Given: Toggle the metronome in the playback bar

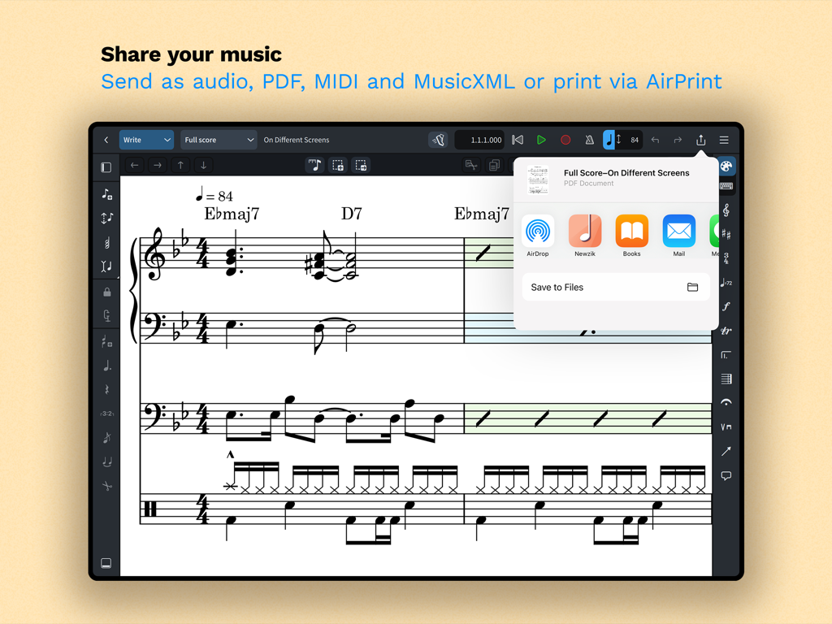Looking at the screenshot, I should tap(590, 140).
